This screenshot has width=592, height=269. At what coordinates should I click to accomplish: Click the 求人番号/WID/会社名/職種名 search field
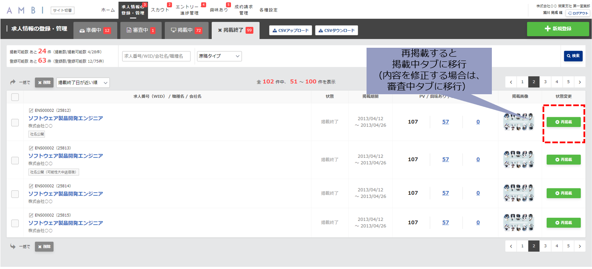click(156, 56)
